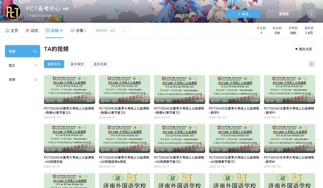Sort videos by 最新发布
This screenshot has width=323, height=188.
(54, 64)
